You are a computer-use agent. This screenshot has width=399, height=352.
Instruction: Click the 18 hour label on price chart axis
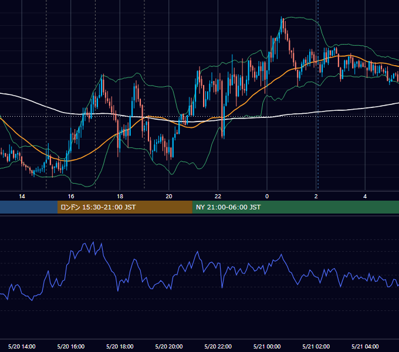(120, 197)
